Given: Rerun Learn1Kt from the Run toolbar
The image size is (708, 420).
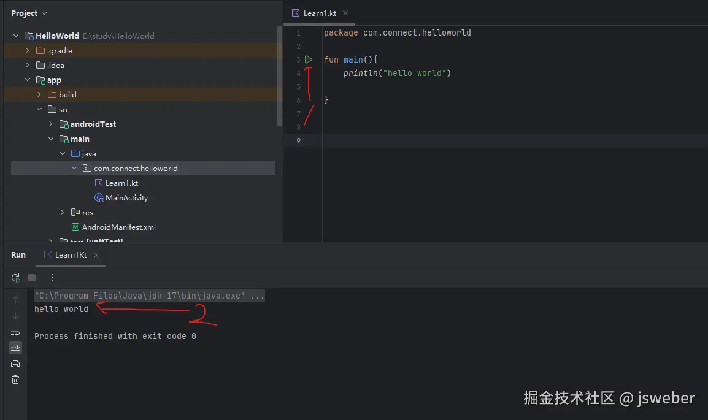Looking at the screenshot, I should [15, 278].
